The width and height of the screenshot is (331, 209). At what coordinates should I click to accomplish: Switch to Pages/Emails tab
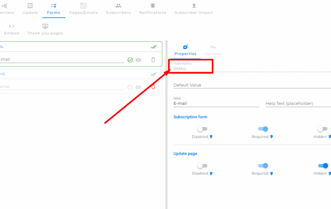[x=83, y=9]
